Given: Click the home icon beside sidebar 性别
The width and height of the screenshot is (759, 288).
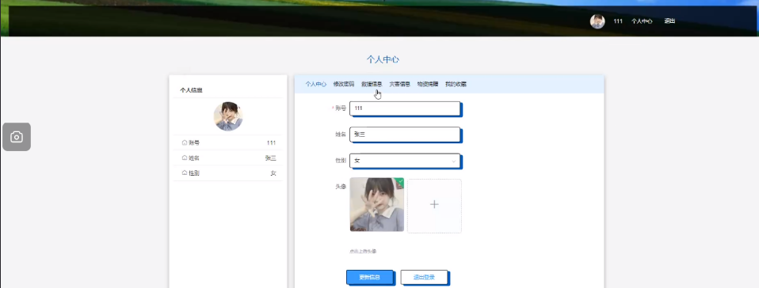Looking at the screenshot, I should [x=185, y=173].
